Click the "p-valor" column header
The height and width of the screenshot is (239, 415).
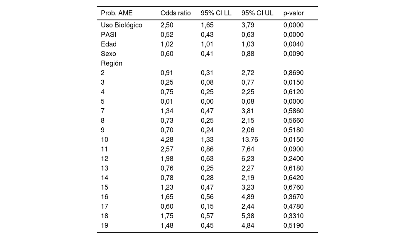pos(294,13)
